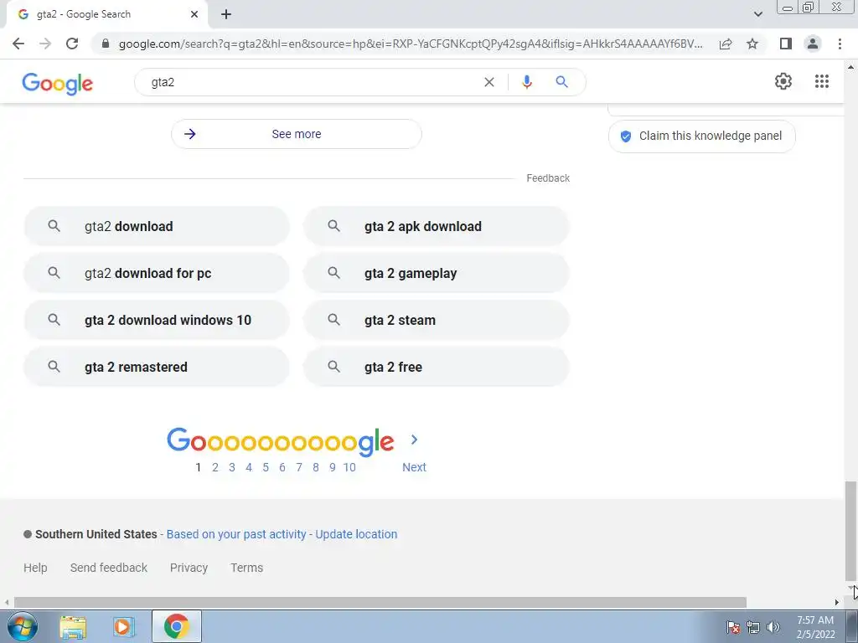Open the Google apps grid
858x643 pixels.
(821, 81)
